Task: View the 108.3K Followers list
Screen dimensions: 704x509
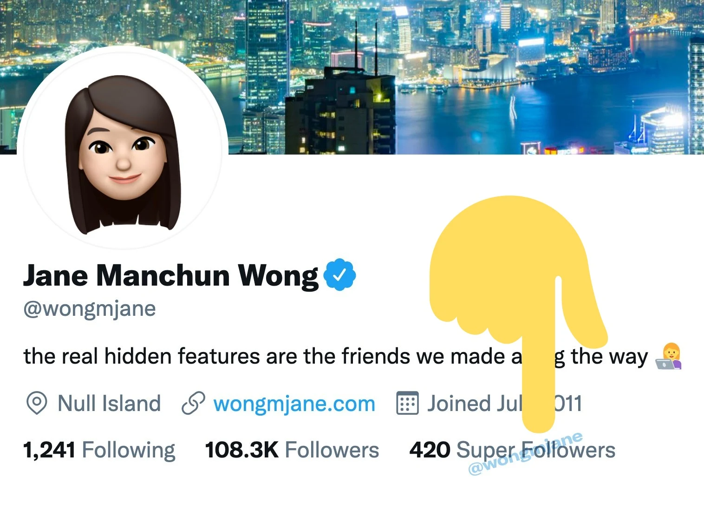Action: click(292, 450)
